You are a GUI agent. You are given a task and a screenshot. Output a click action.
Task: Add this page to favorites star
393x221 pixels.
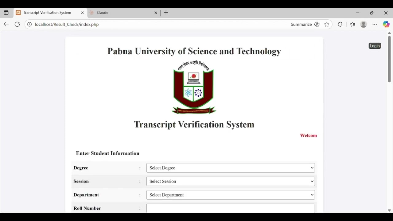point(327,24)
